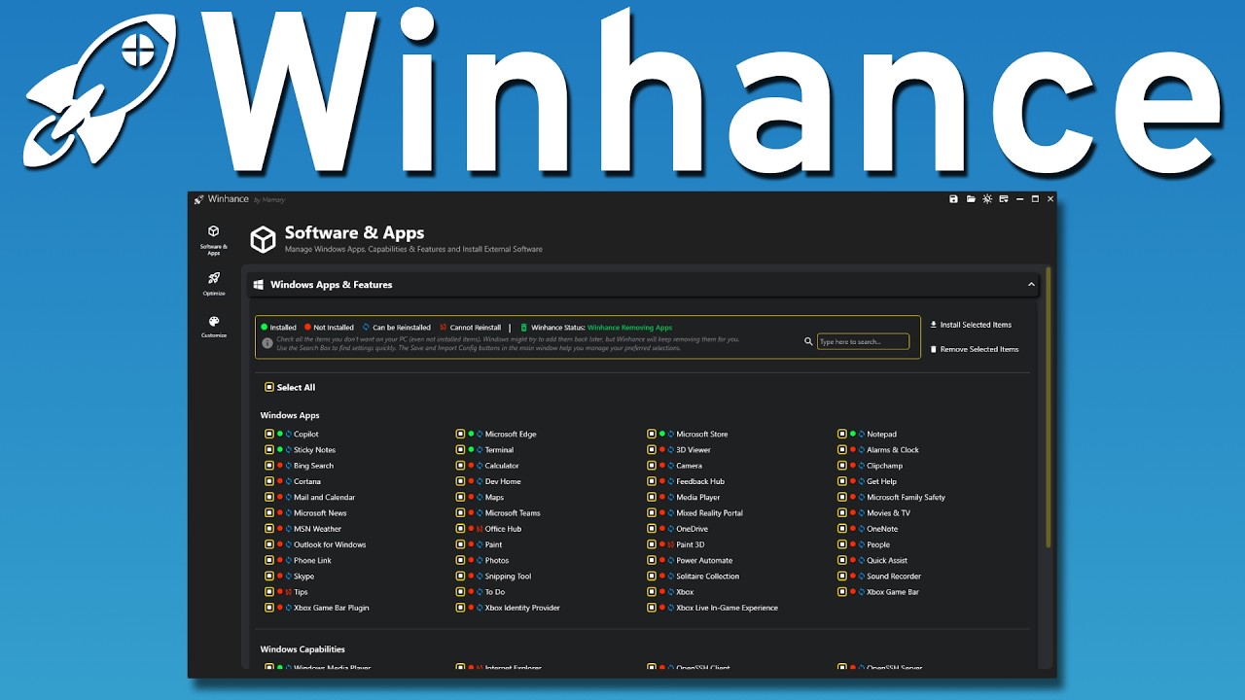Viewport: 1245px width, 700px height.
Task: Click the donate card-with-heart icon
Action: point(1003,199)
